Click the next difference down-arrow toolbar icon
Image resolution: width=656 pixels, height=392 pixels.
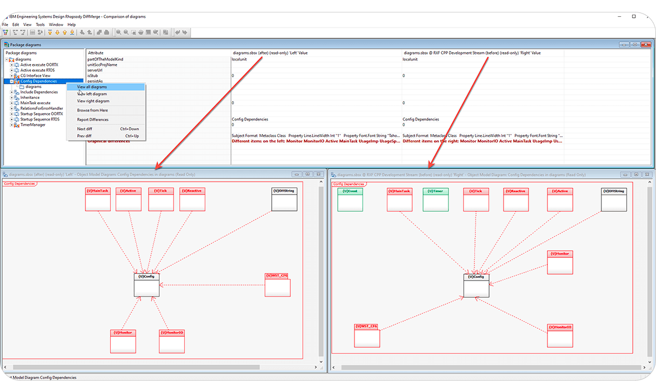click(57, 32)
